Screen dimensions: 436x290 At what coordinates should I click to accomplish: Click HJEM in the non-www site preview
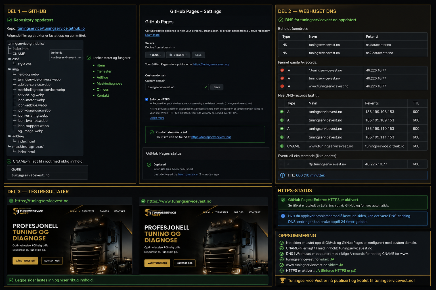pos(74,211)
